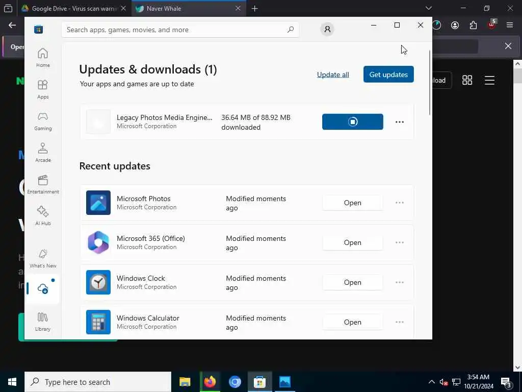522x392 pixels.
Task: Open the grid apps icon on Naver page
Action: 467,80
